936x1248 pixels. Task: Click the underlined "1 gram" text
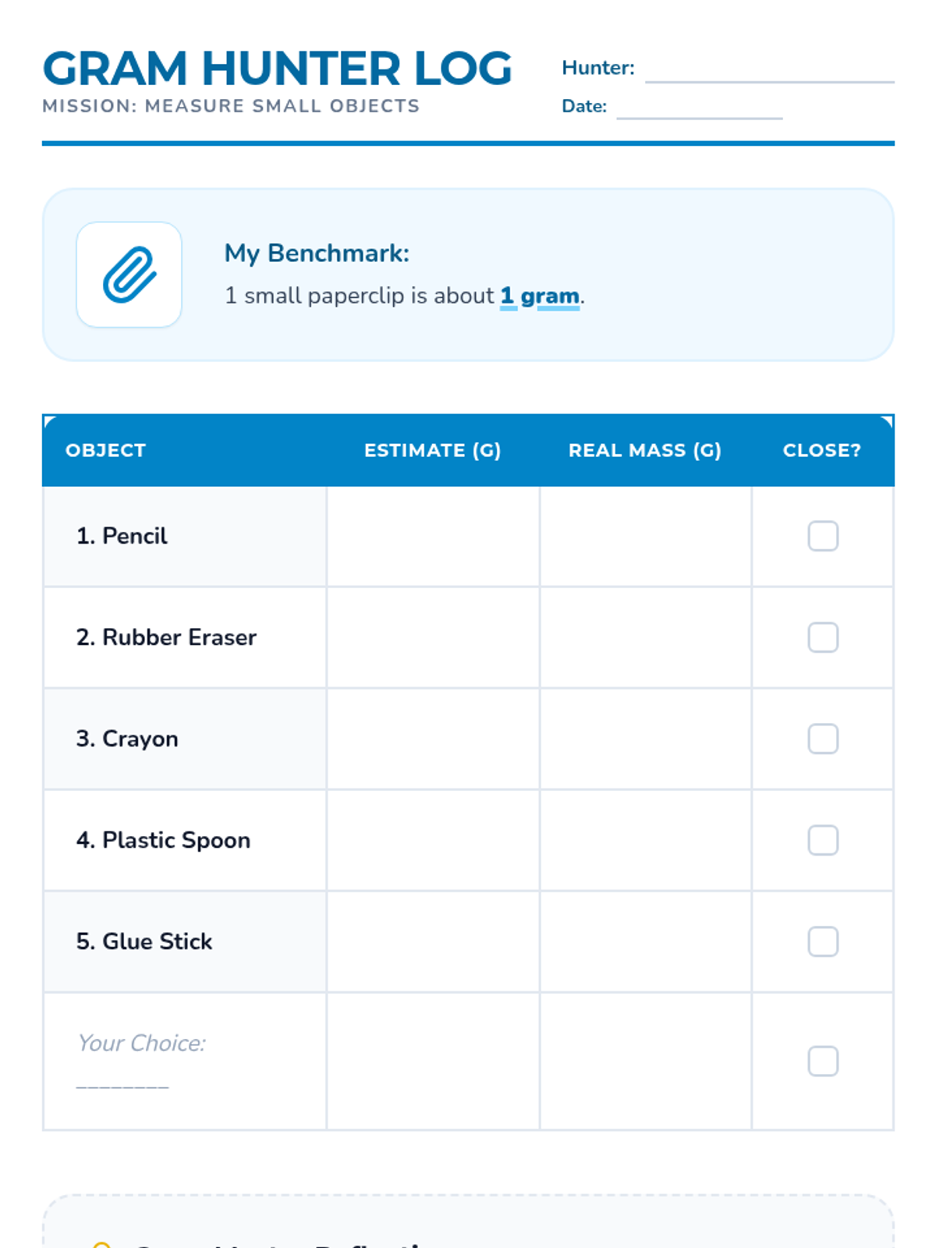pyautogui.click(x=540, y=296)
